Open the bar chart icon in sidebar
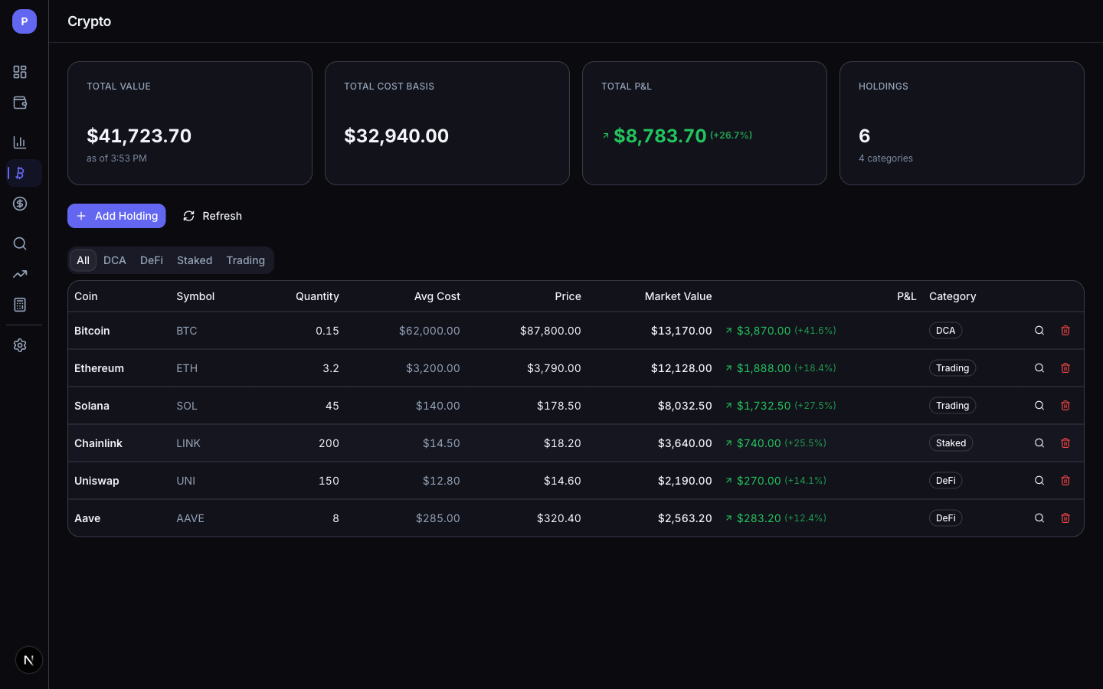The height and width of the screenshot is (689, 1103). [20, 142]
